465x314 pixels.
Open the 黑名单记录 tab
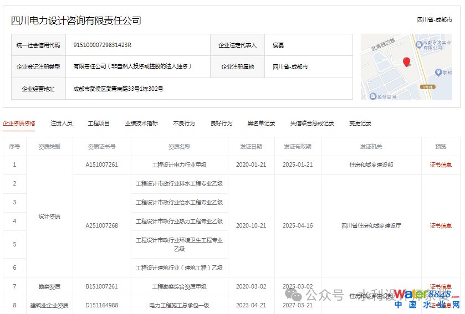click(x=261, y=123)
